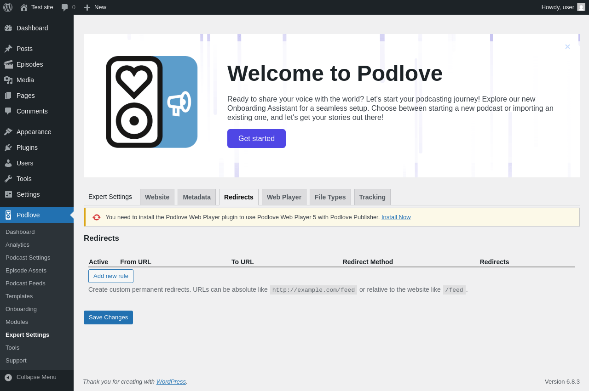Open Support in Podlove submenu

click(37, 360)
